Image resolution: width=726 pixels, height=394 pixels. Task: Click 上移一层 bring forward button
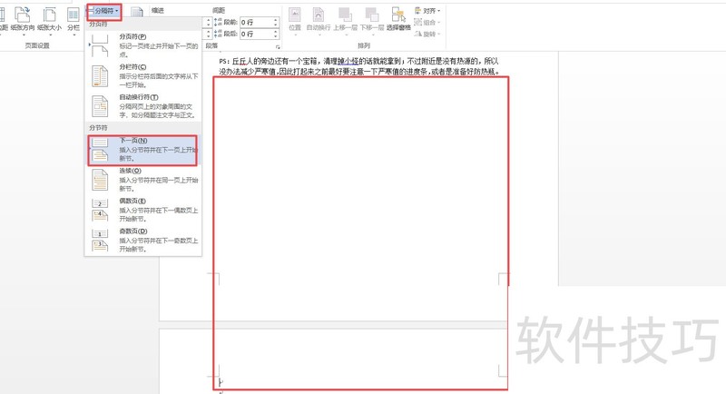click(346, 20)
